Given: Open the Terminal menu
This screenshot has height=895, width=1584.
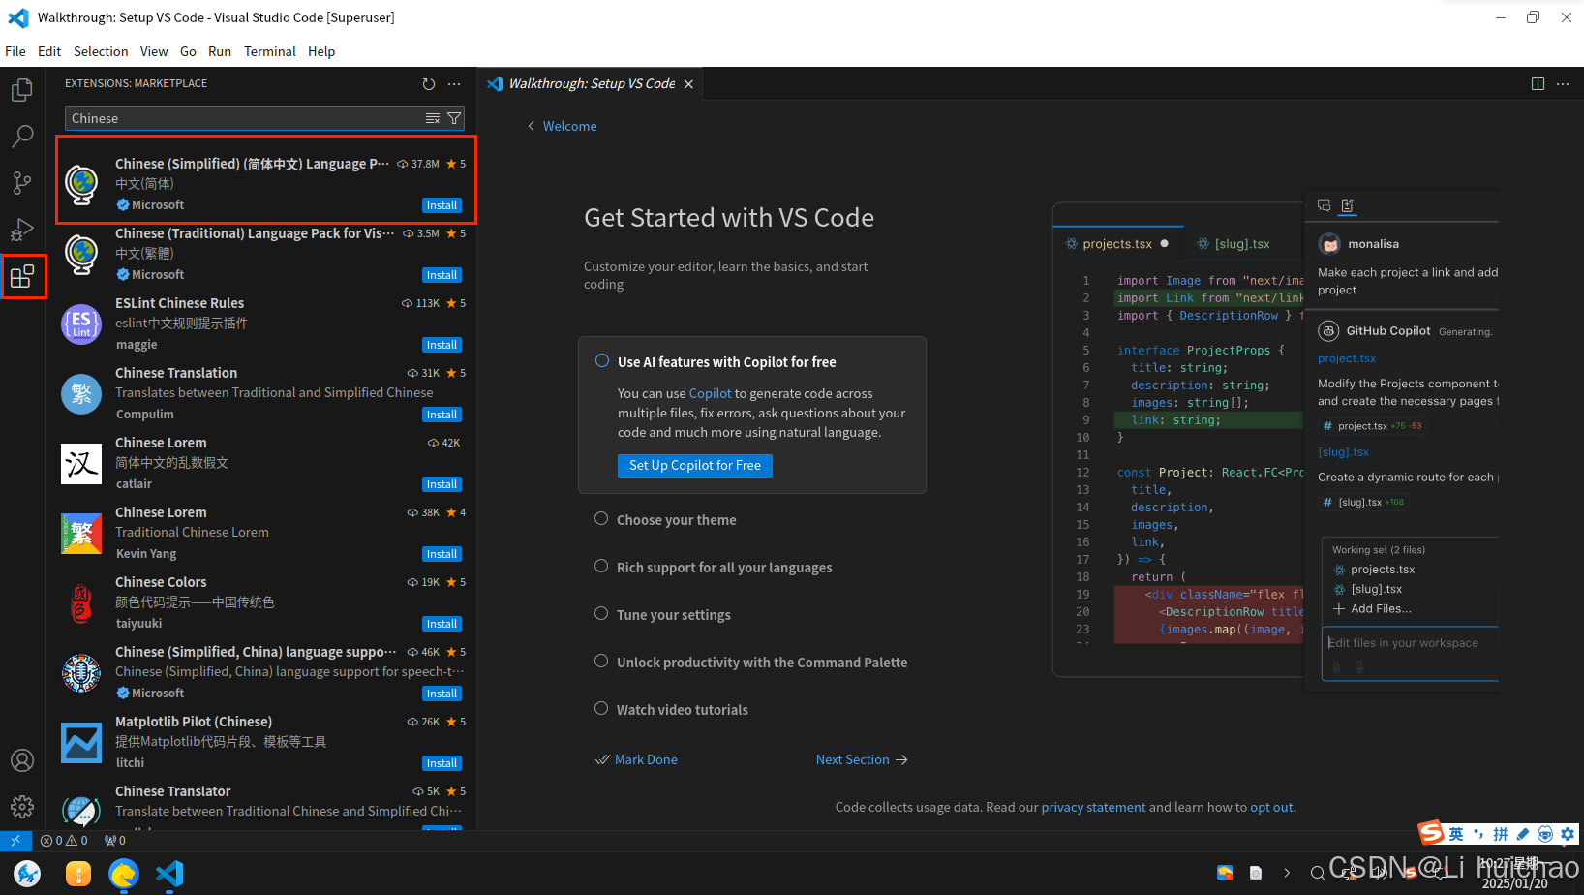Looking at the screenshot, I should click(270, 51).
